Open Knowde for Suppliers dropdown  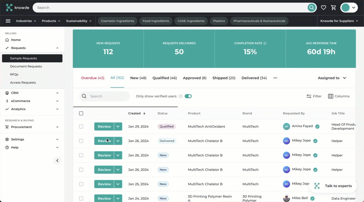tap(339, 21)
